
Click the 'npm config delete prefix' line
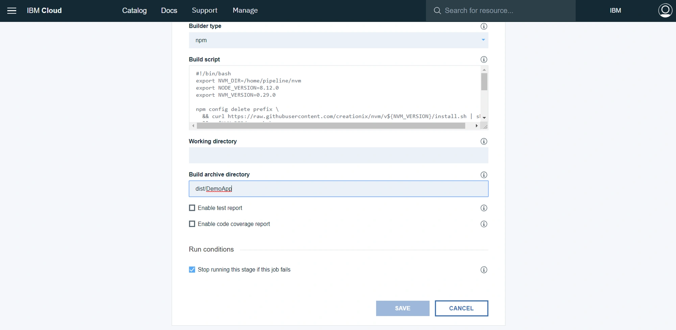[237, 109]
